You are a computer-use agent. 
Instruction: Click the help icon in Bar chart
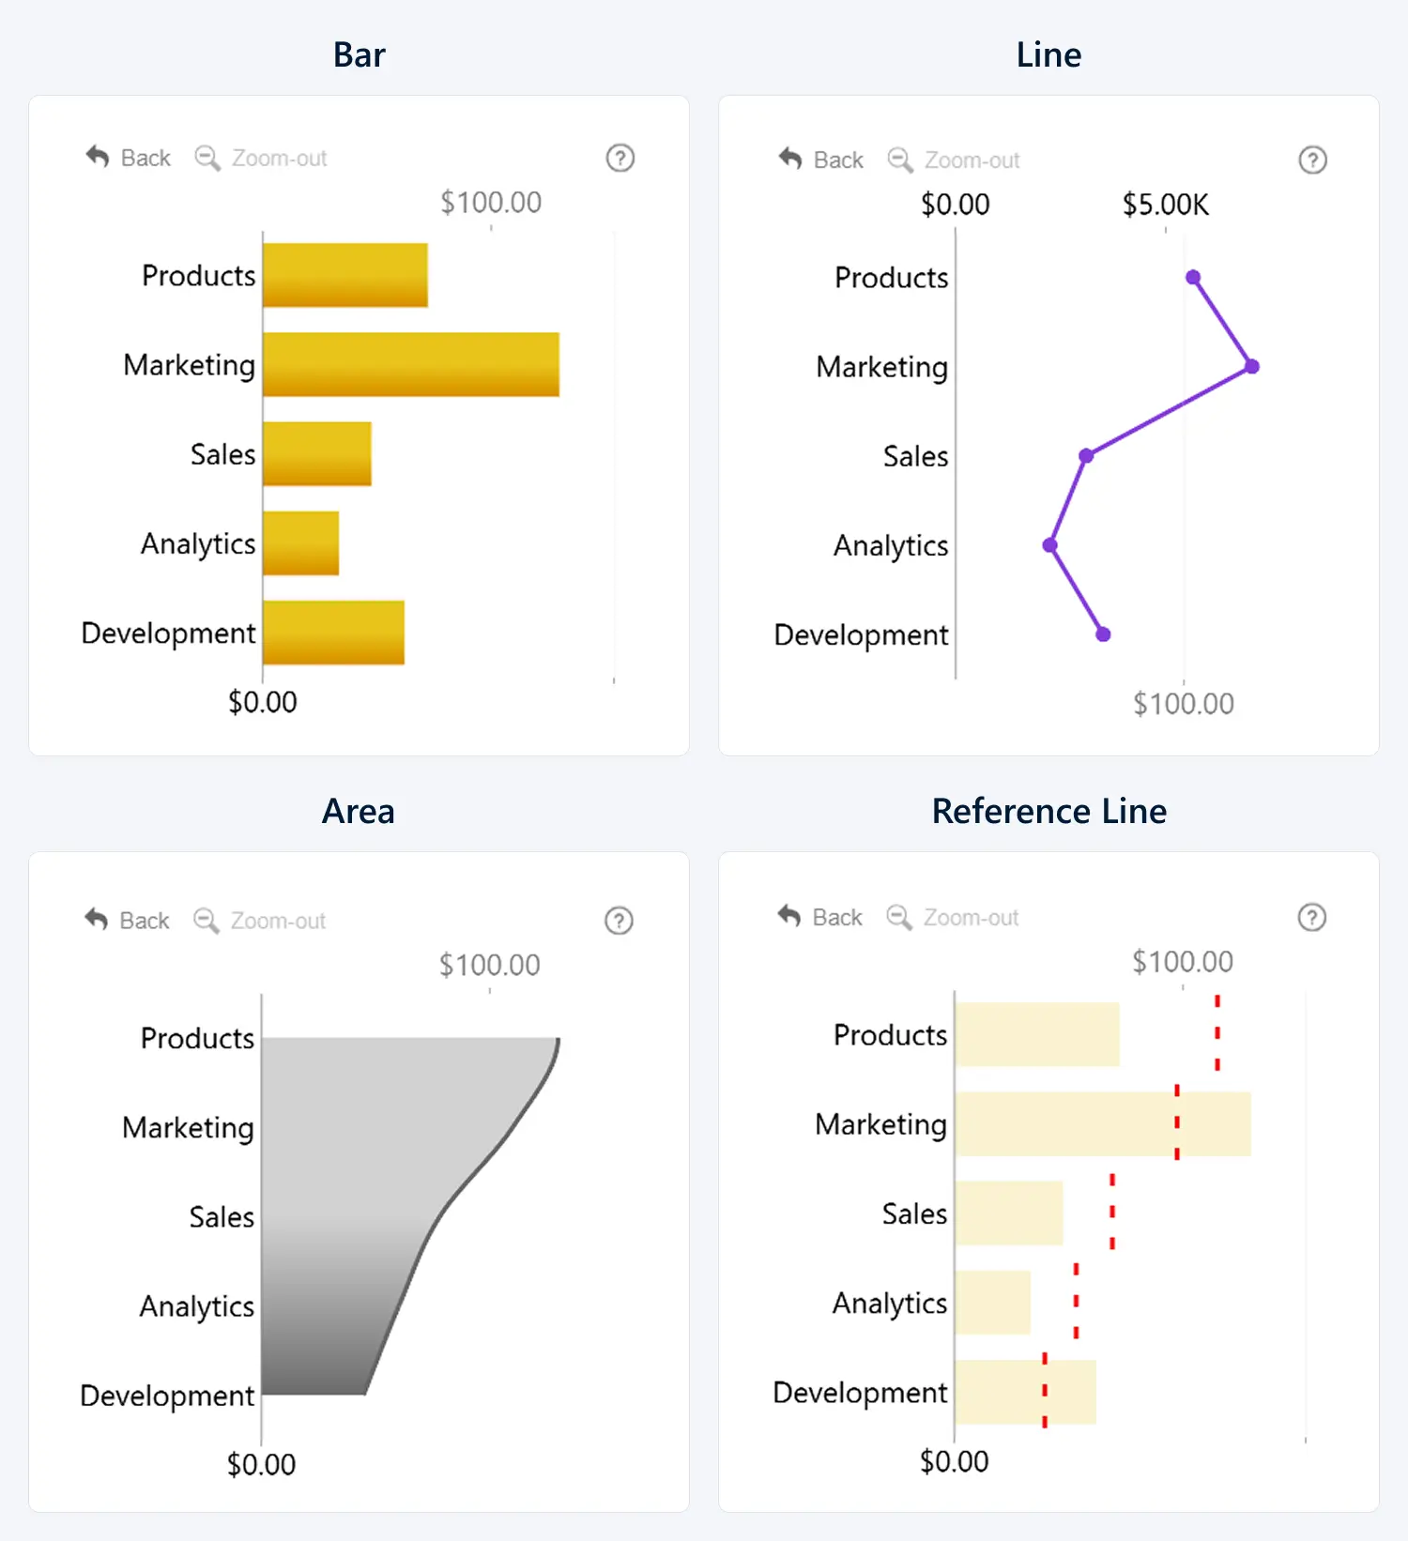620,158
